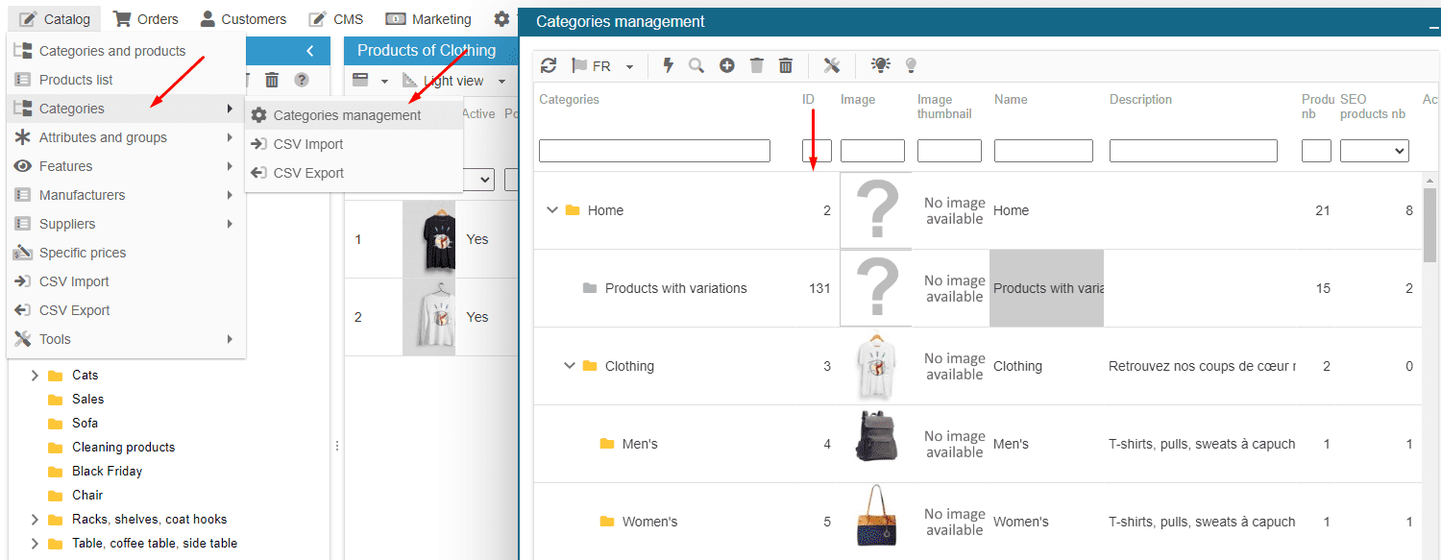Click the lightning bolt icon in toolbar
The height and width of the screenshot is (560, 1441).
pyautogui.click(x=669, y=65)
